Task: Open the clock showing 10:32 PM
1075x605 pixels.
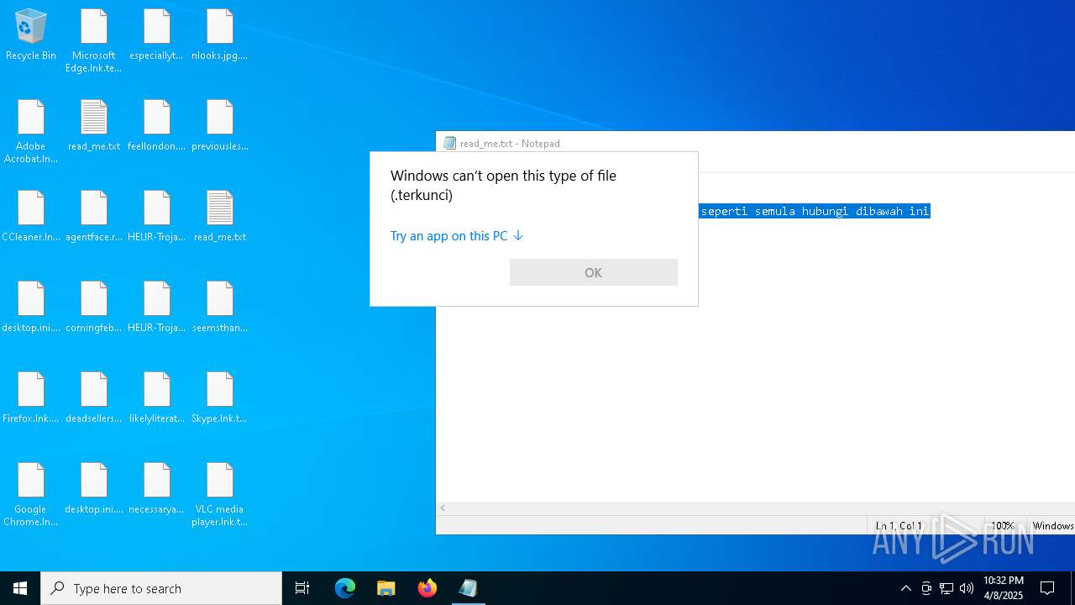Action: 1004,588
